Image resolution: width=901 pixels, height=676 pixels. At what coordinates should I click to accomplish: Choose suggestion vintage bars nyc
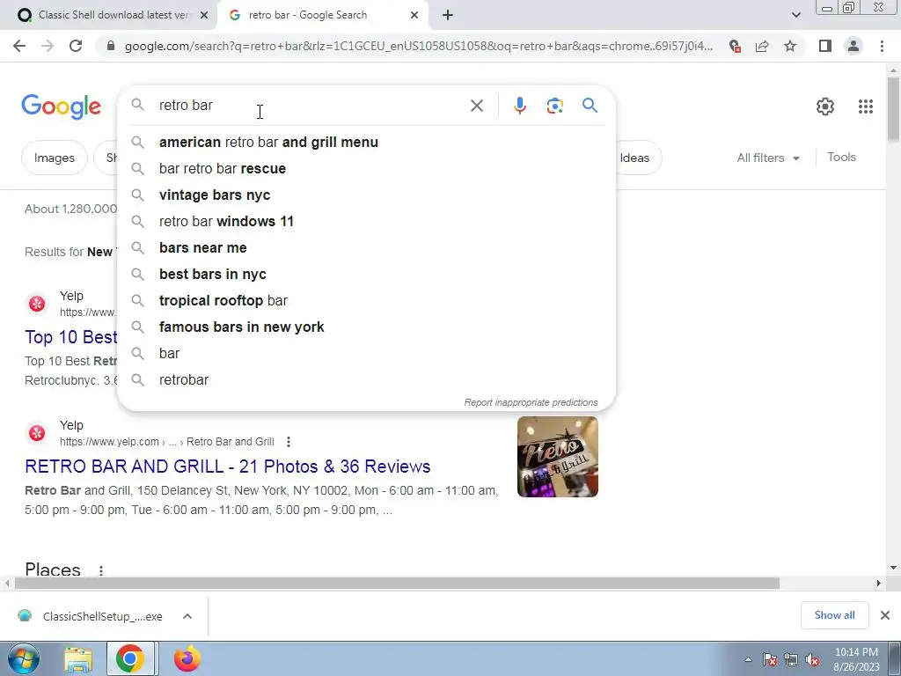[x=367, y=195]
